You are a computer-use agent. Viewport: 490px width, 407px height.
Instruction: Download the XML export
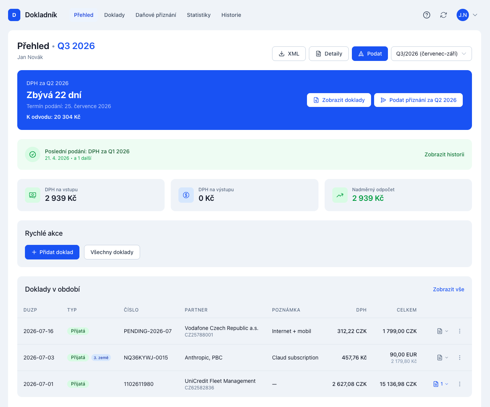289,54
